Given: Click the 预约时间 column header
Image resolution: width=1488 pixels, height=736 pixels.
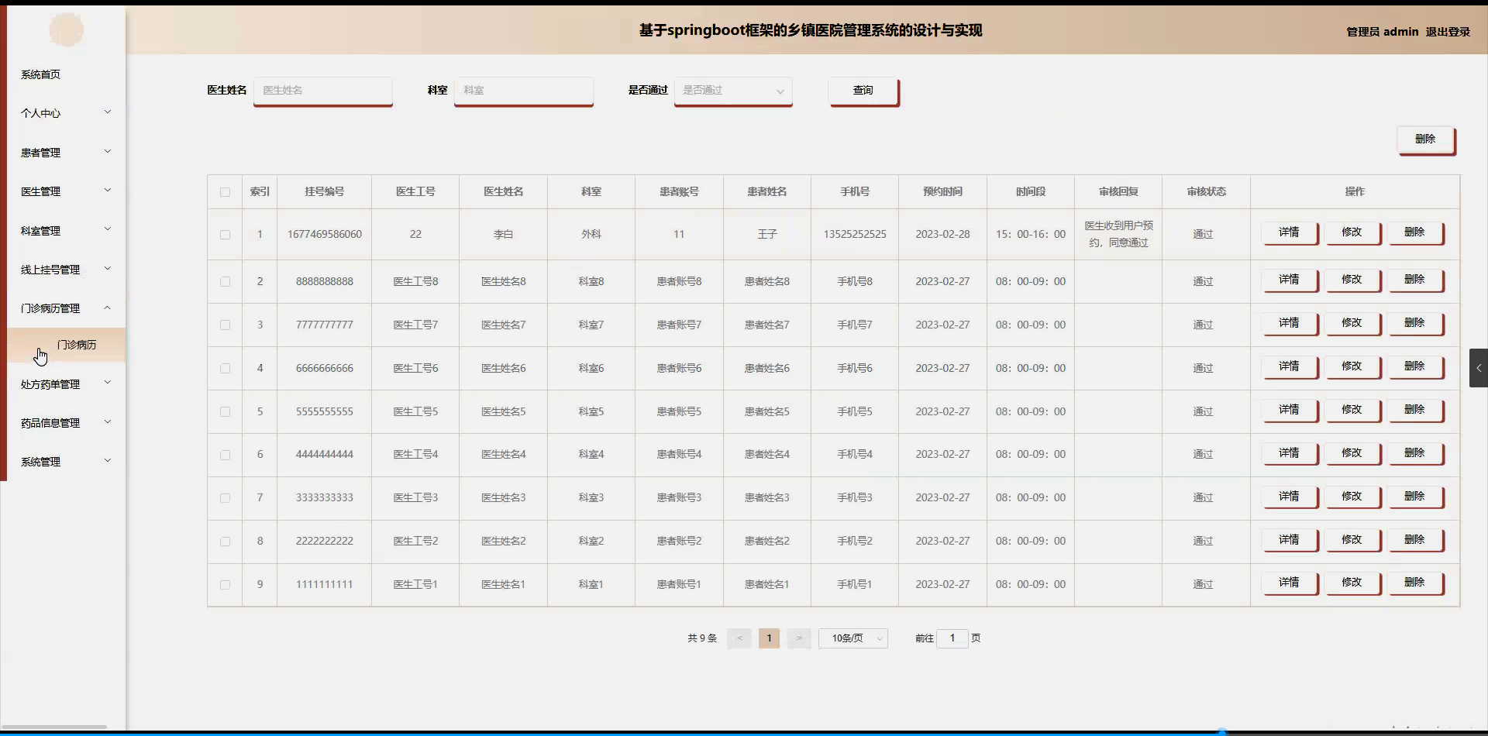Looking at the screenshot, I should 942,192.
